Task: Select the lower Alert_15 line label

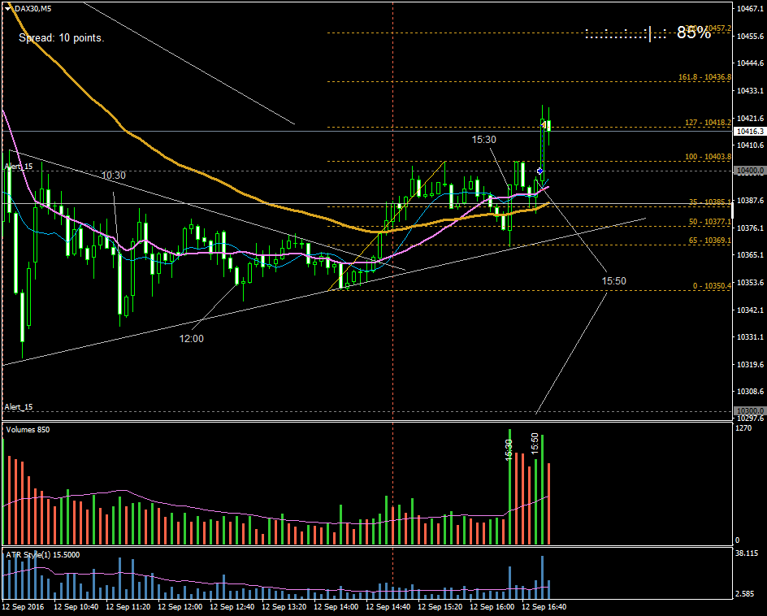Action: coord(19,406)
